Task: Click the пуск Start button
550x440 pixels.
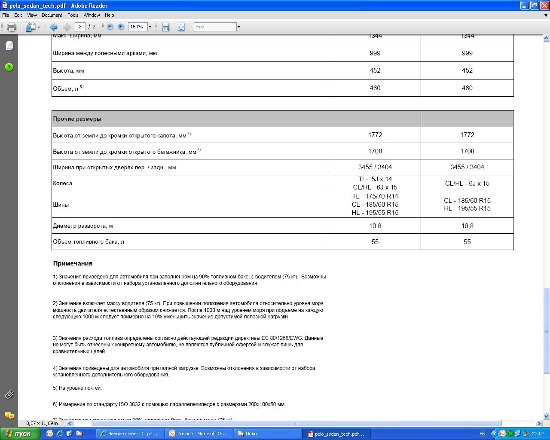Action: 20,434
